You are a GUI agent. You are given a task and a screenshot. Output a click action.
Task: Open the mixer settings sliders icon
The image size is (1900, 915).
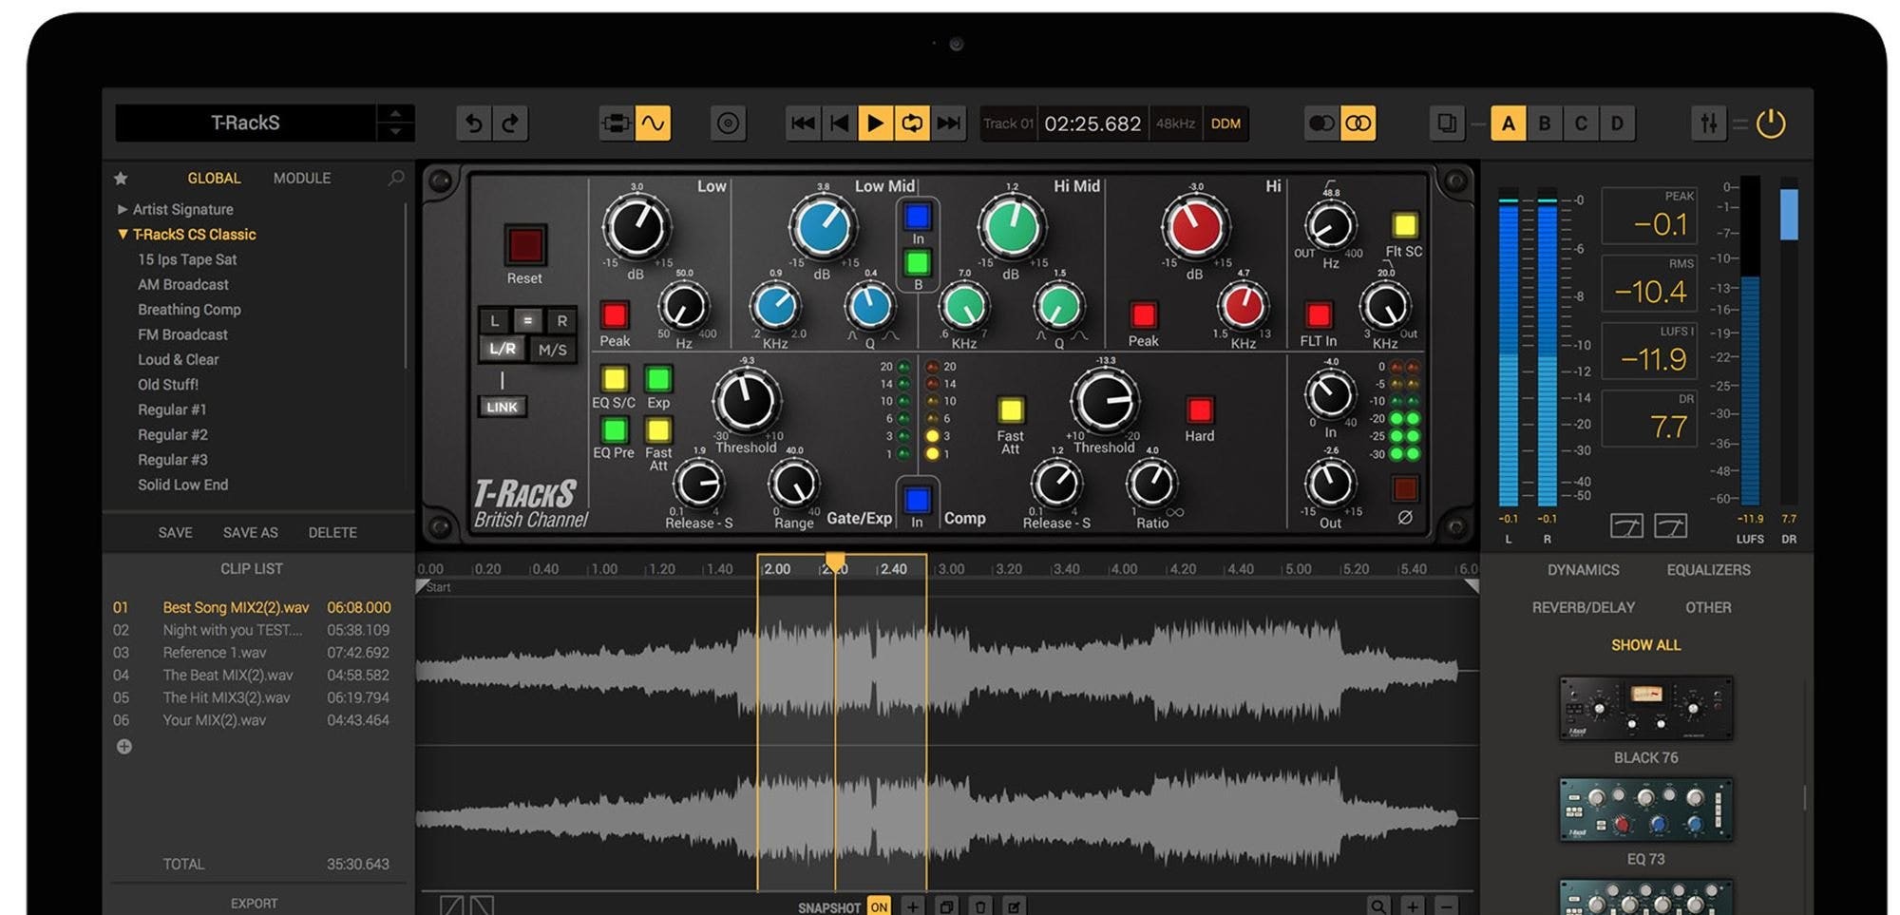click(1709, 124)
